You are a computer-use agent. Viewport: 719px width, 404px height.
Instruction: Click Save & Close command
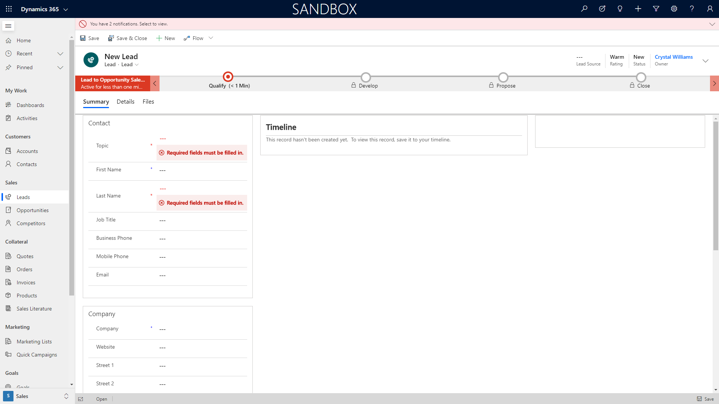click(x=127, y=38)
